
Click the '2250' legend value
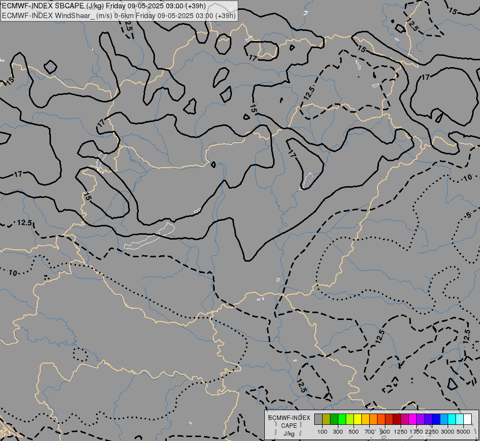(x=432, y=432)
